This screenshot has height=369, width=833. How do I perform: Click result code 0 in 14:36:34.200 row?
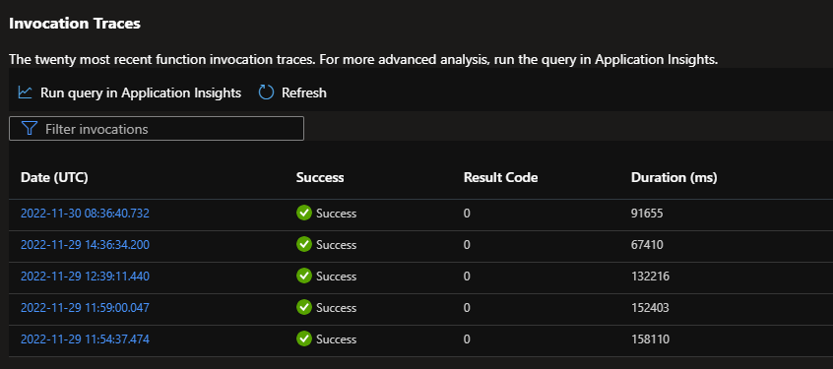point(467,245)
